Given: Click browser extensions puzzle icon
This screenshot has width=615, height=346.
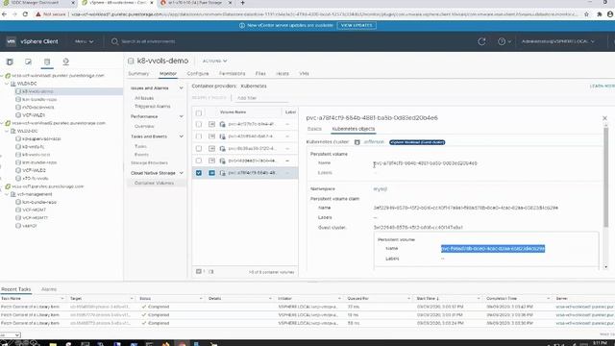Looking at the screenshot, I should point(599,14).
